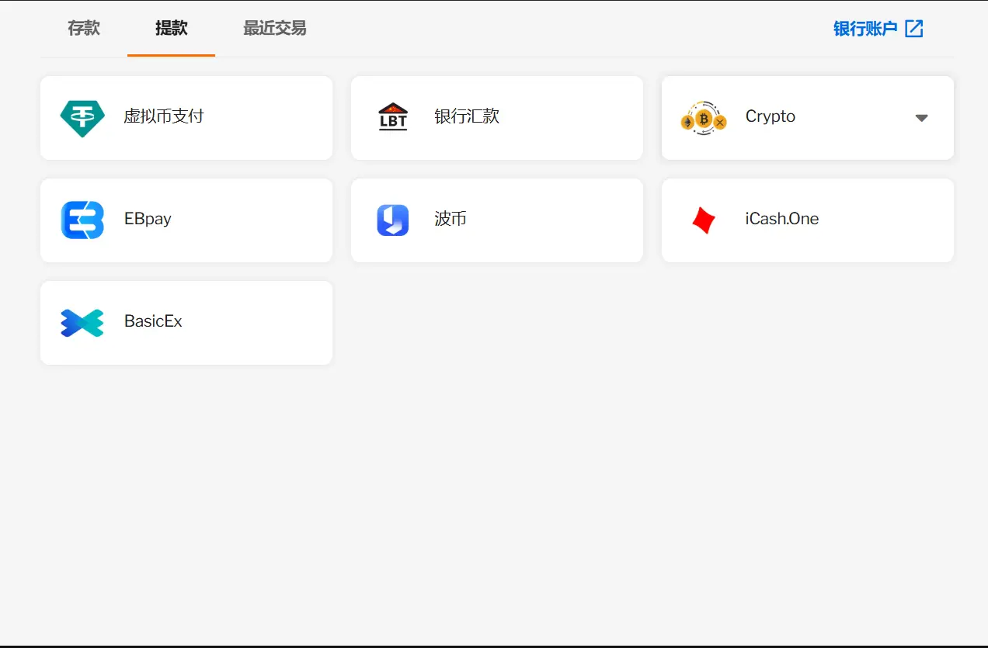Click the red diamond icon for iCash.One
The image size is (988, 648).
pyautogui.click(x=703, y=220)
